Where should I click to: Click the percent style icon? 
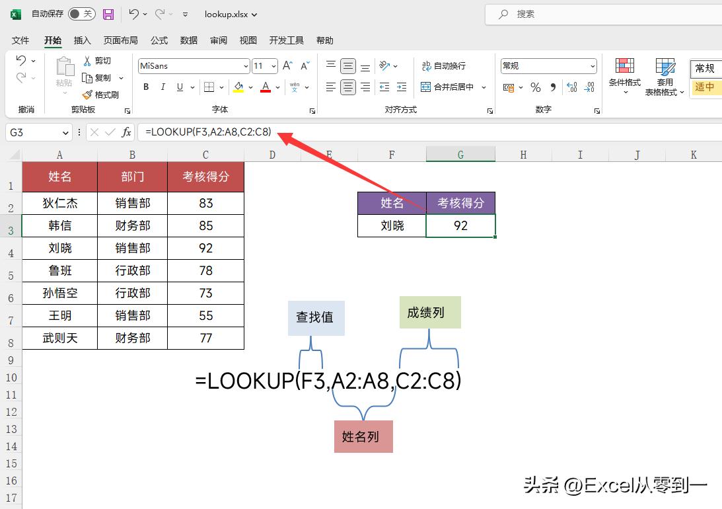pos(536,87)
